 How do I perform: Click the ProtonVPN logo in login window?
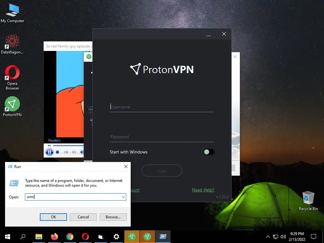coord(162,69)
